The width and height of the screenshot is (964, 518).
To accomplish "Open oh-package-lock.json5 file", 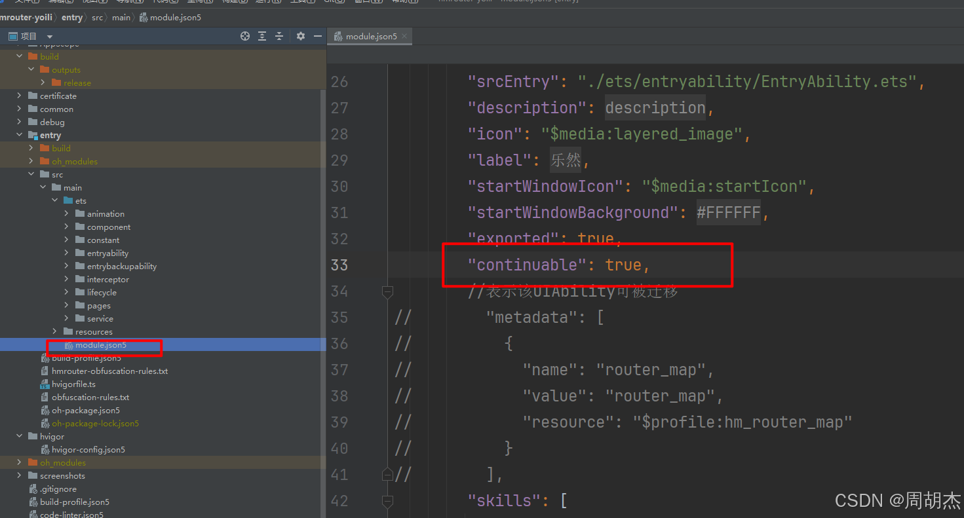I will coord(95,423).
